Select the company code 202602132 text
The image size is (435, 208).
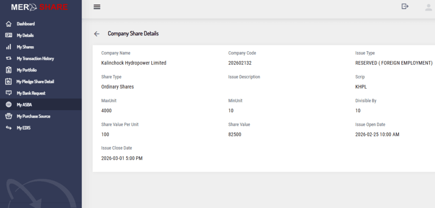[240, 63]
